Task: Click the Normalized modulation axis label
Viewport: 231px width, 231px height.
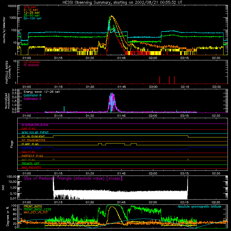Action: [7, 101]
